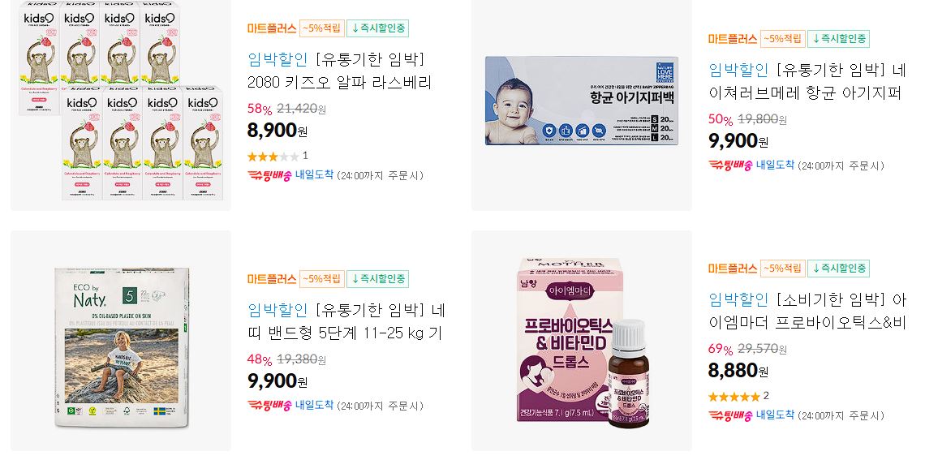Click the ~5%적립 badge on Naty diaper item
Viewport: 925px width, 460px height.
321,279
